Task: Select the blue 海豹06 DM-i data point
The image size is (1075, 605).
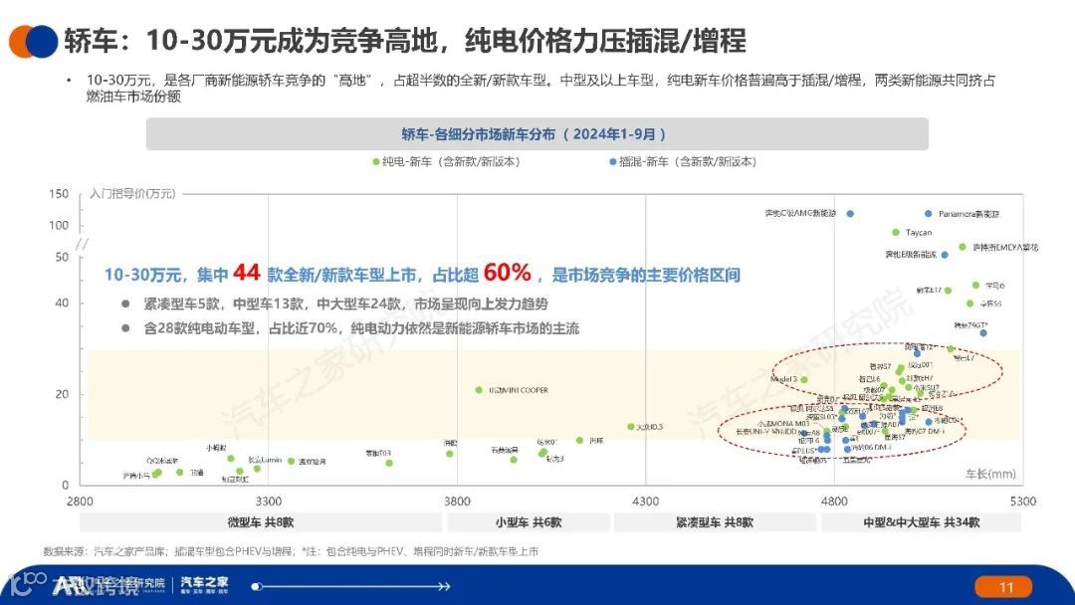Action: coord(847,450)
